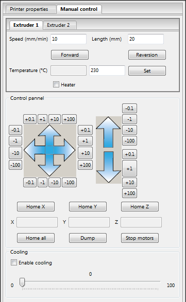The height and width of the screenshot is (302, 186).
Task: Click the Home Z button
Action: pos(140,207)
